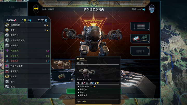Click the 战术除颤器辅助 ability row
Screen dimensions: 187x105
tap(27, 40)
